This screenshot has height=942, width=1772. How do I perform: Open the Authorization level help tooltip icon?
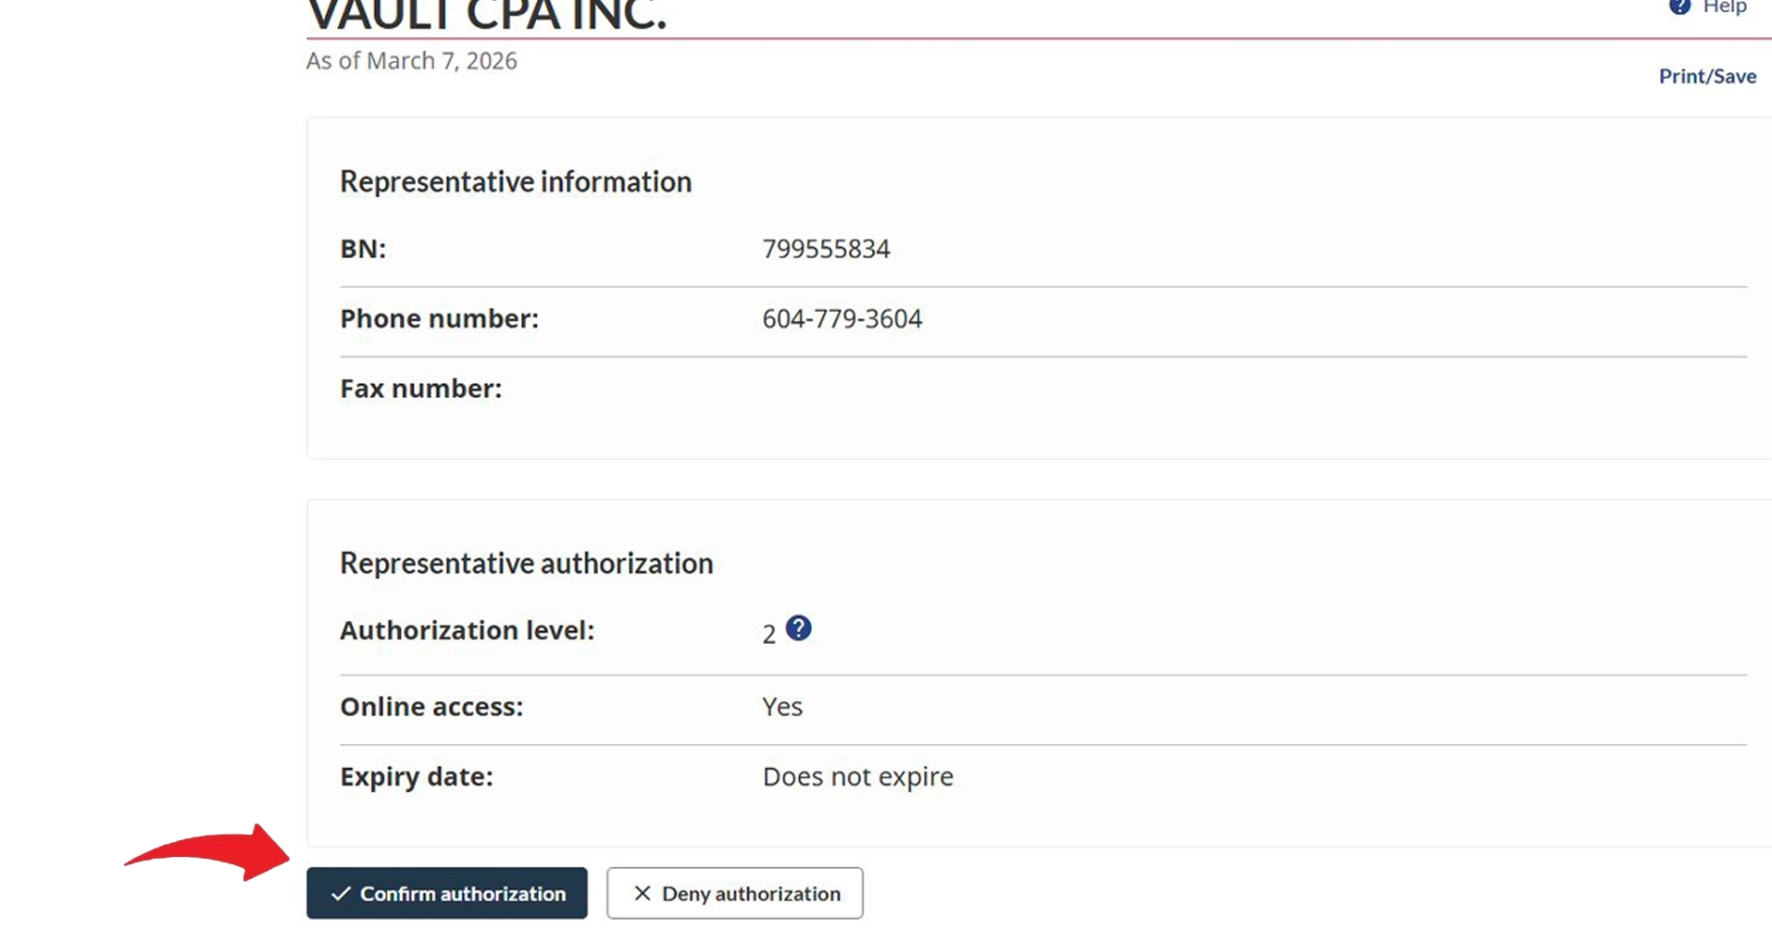(798, 628)
